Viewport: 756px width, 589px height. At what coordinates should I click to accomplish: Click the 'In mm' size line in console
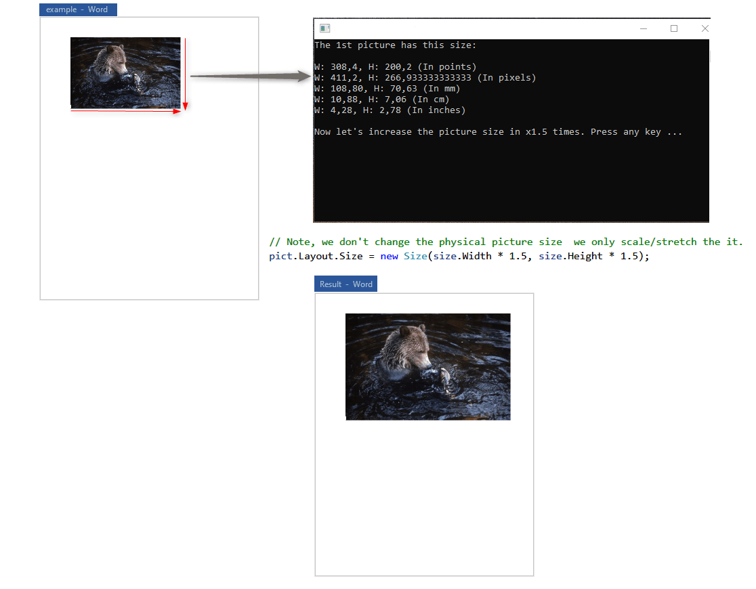click(384, 89)
